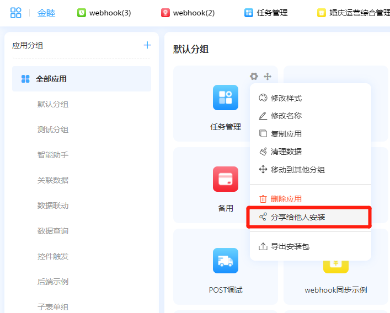Select 修改样式 from the context menu
This screenshot has height=313, width=390.
click(286, 98)
